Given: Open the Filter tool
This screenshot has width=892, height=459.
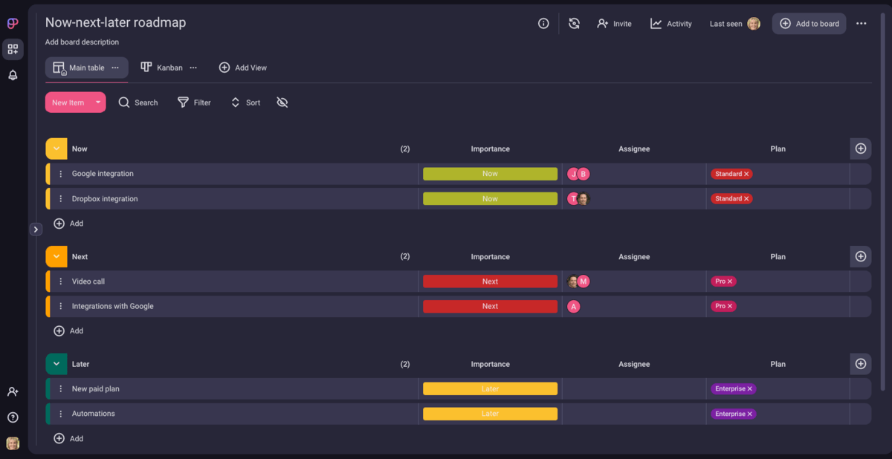Looking at the screenshot, I should (x=194, y=102).
